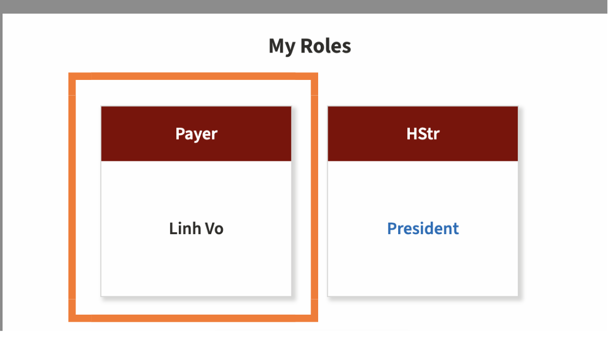The height and width of the screenshot is (346, 612).
Task: Click the white "Payer" title text
Action: tap(196, 134)
